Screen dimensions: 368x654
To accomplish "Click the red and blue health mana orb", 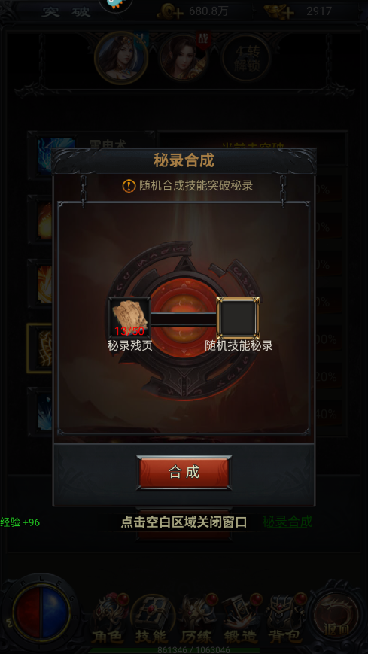I will pos(41,613).
